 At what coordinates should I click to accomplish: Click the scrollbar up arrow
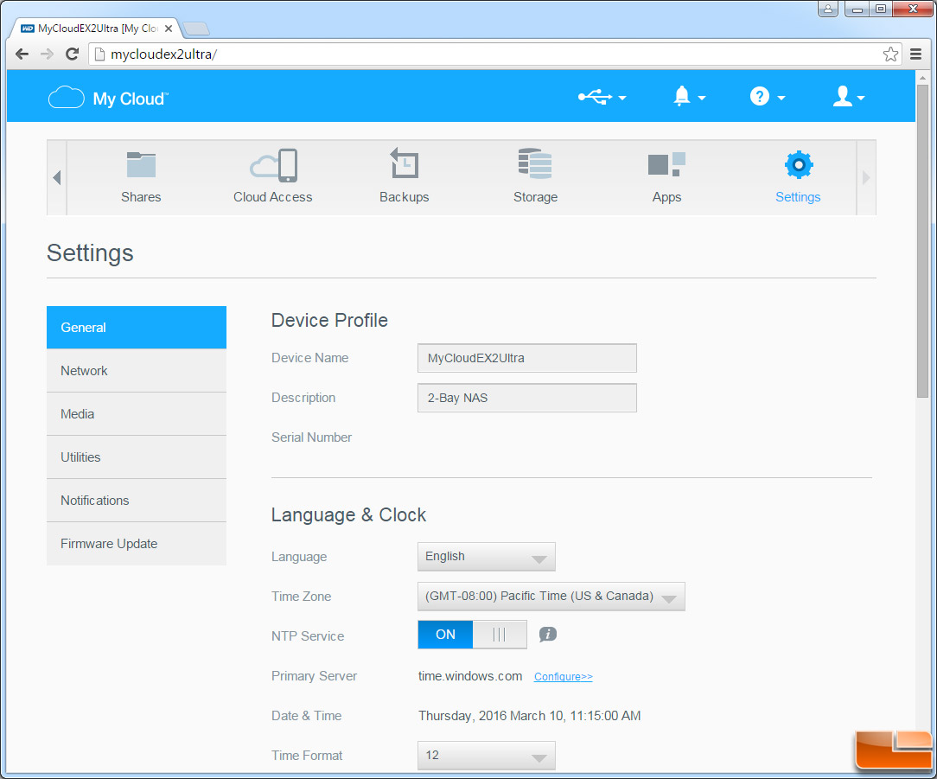(x=922, y=77)
